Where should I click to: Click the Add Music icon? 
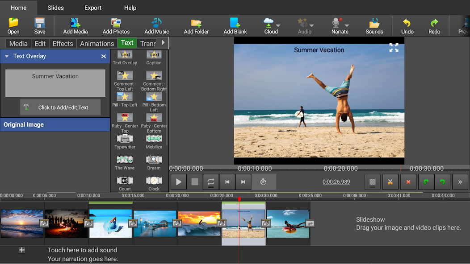(156, 23)
